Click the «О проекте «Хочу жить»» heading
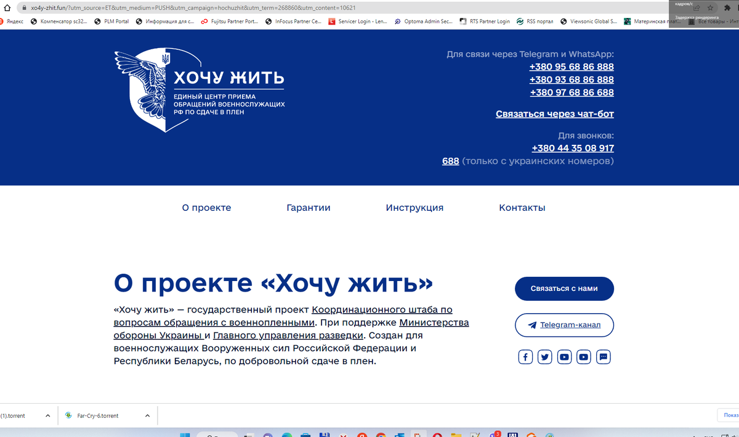 click(273, 283)
